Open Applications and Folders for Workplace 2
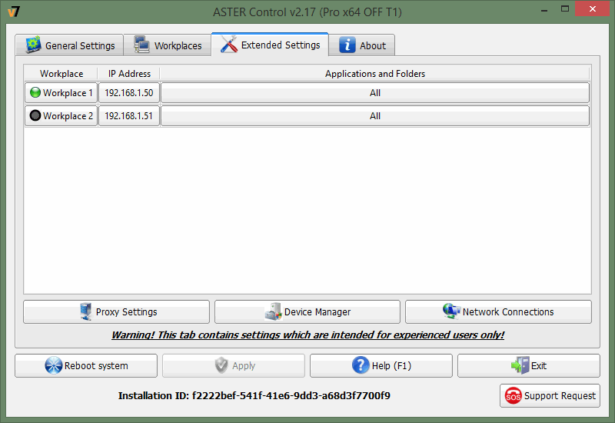615x423 pixels. coord(374,116)
